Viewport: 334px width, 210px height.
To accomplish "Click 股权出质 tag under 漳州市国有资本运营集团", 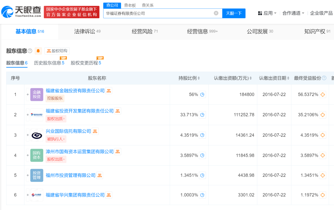I will 56,160.
